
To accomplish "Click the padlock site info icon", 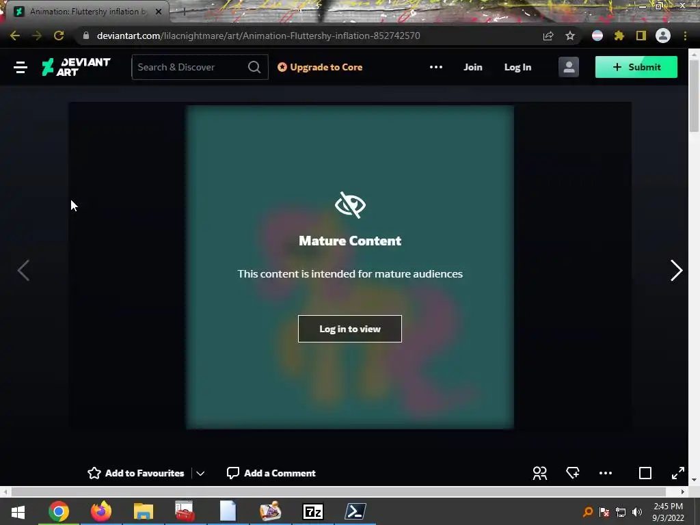I will [x=86, y=36].
